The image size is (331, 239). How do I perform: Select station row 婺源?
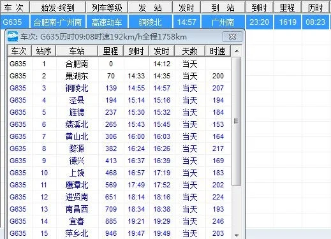pyautogui.click(x=119, y=148)
